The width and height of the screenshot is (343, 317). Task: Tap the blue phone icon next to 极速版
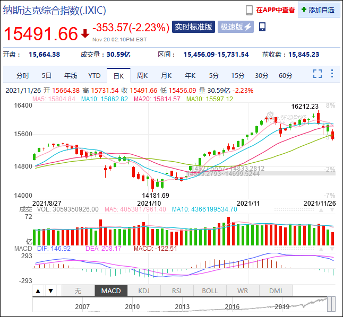[x=262, y=27]
